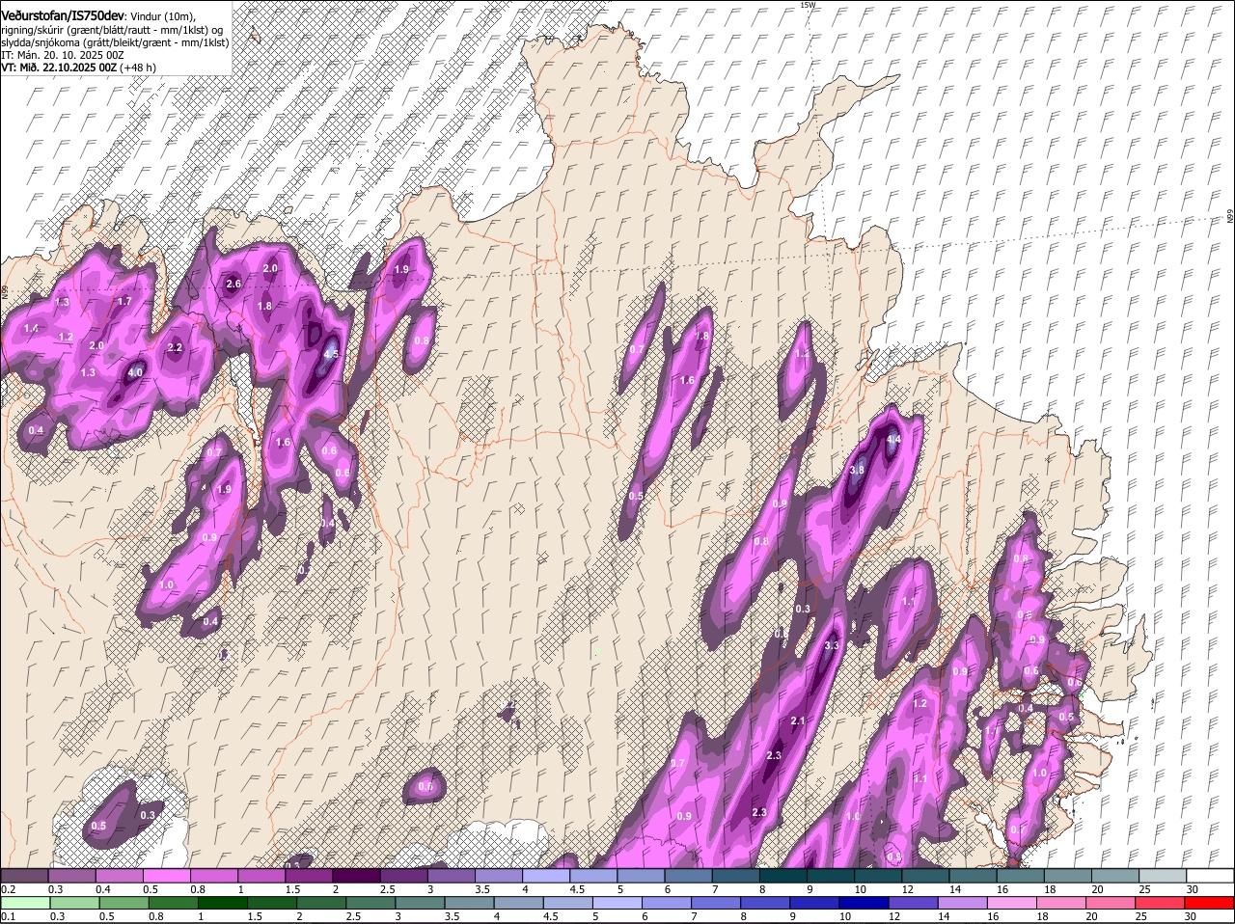The width and height of the screenshot is (1235, 924).
Task: Click the '15W' longitude label
Action: 808,5
